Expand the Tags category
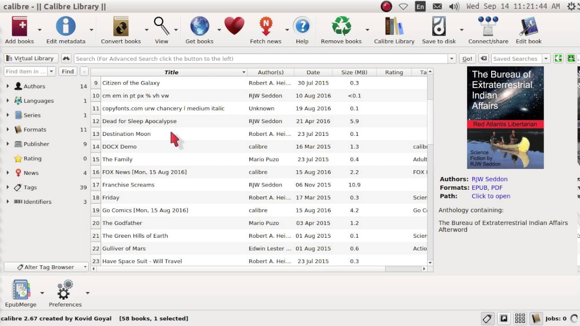Image resolution: width=580 pixels, height=326 pixels. pyautogui.click(x=8, y=187)
